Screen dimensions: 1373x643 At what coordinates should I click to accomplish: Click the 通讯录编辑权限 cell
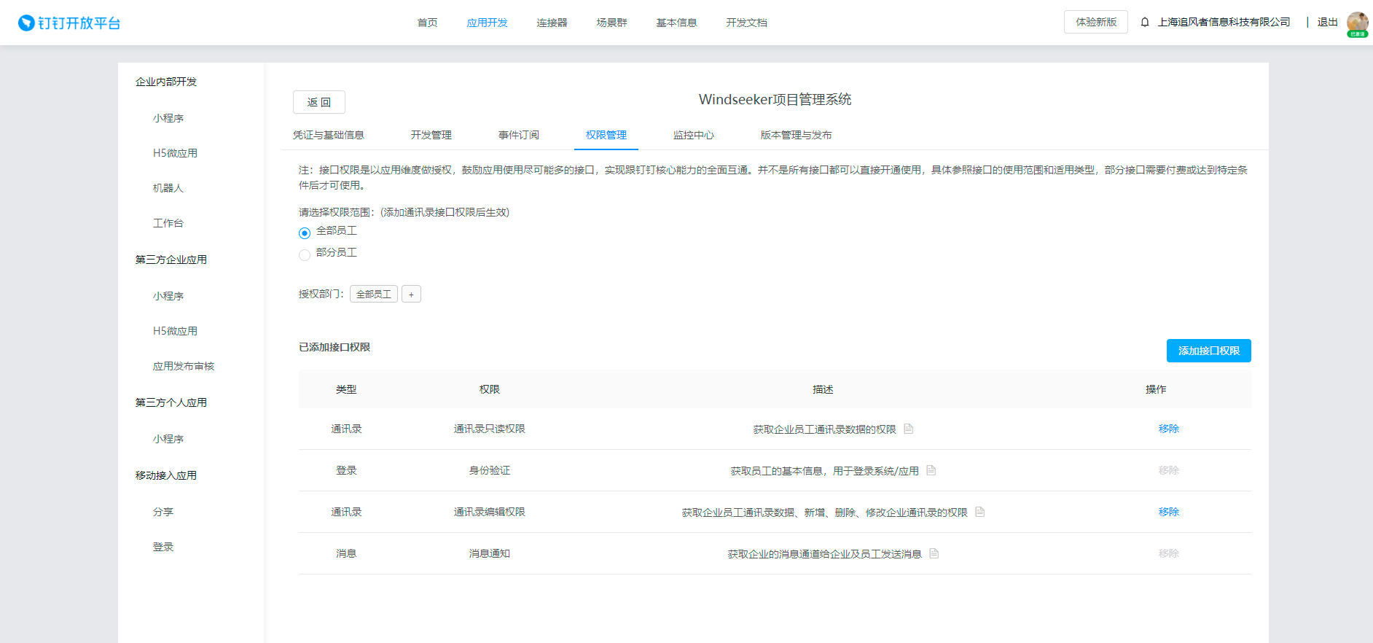490,512
